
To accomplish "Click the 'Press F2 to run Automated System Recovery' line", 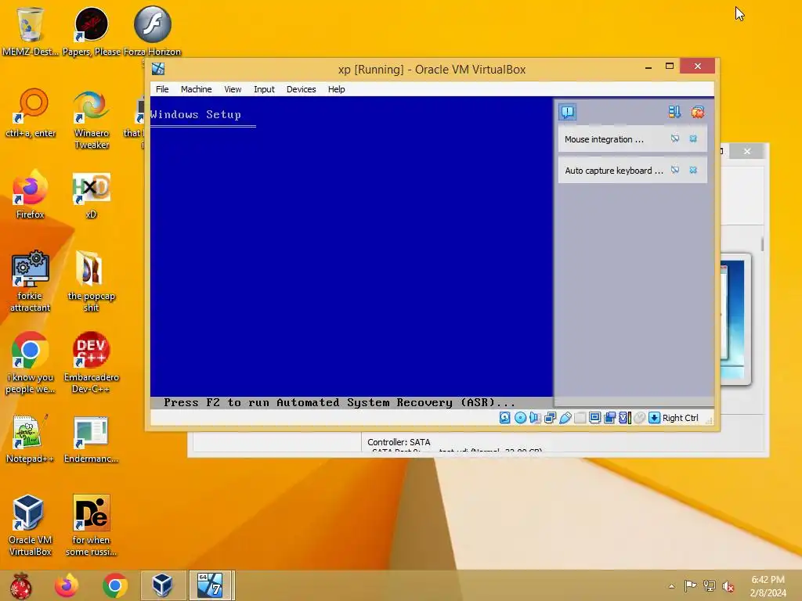I will (x=339, y=402).
